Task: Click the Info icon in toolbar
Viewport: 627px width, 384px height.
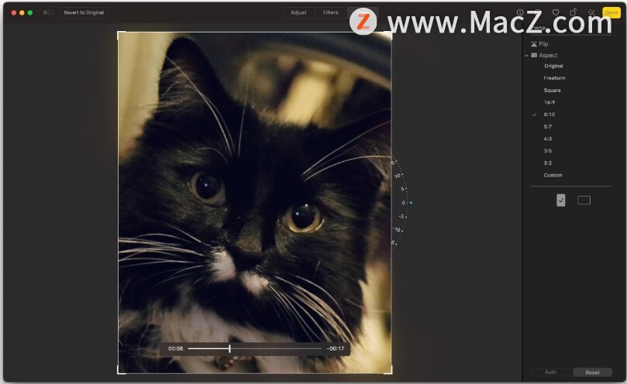Action: (x=520, y=12)
